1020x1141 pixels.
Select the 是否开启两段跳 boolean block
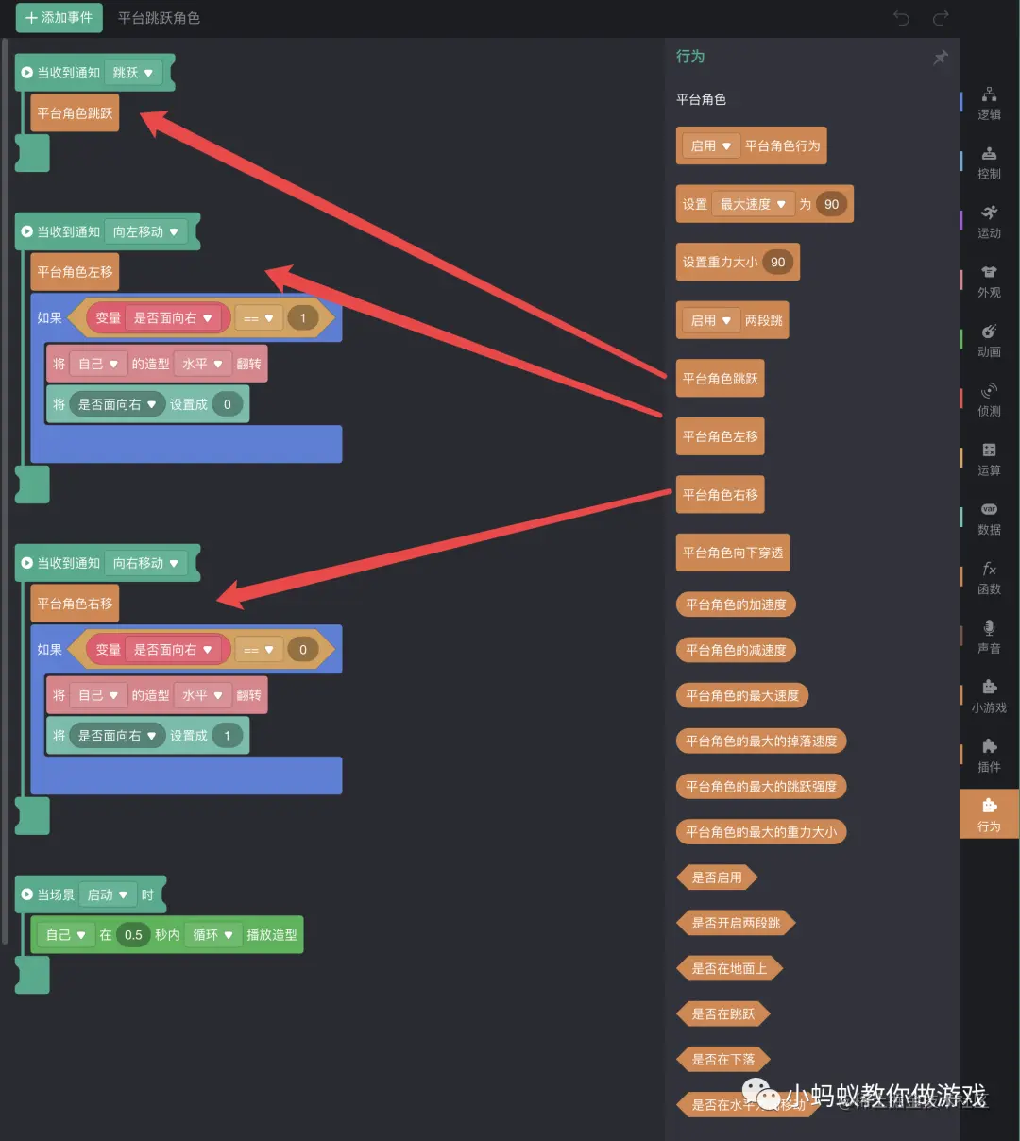736,923
